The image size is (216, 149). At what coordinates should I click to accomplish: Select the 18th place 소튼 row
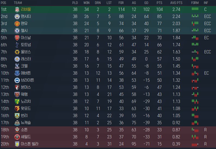(108, 130)
